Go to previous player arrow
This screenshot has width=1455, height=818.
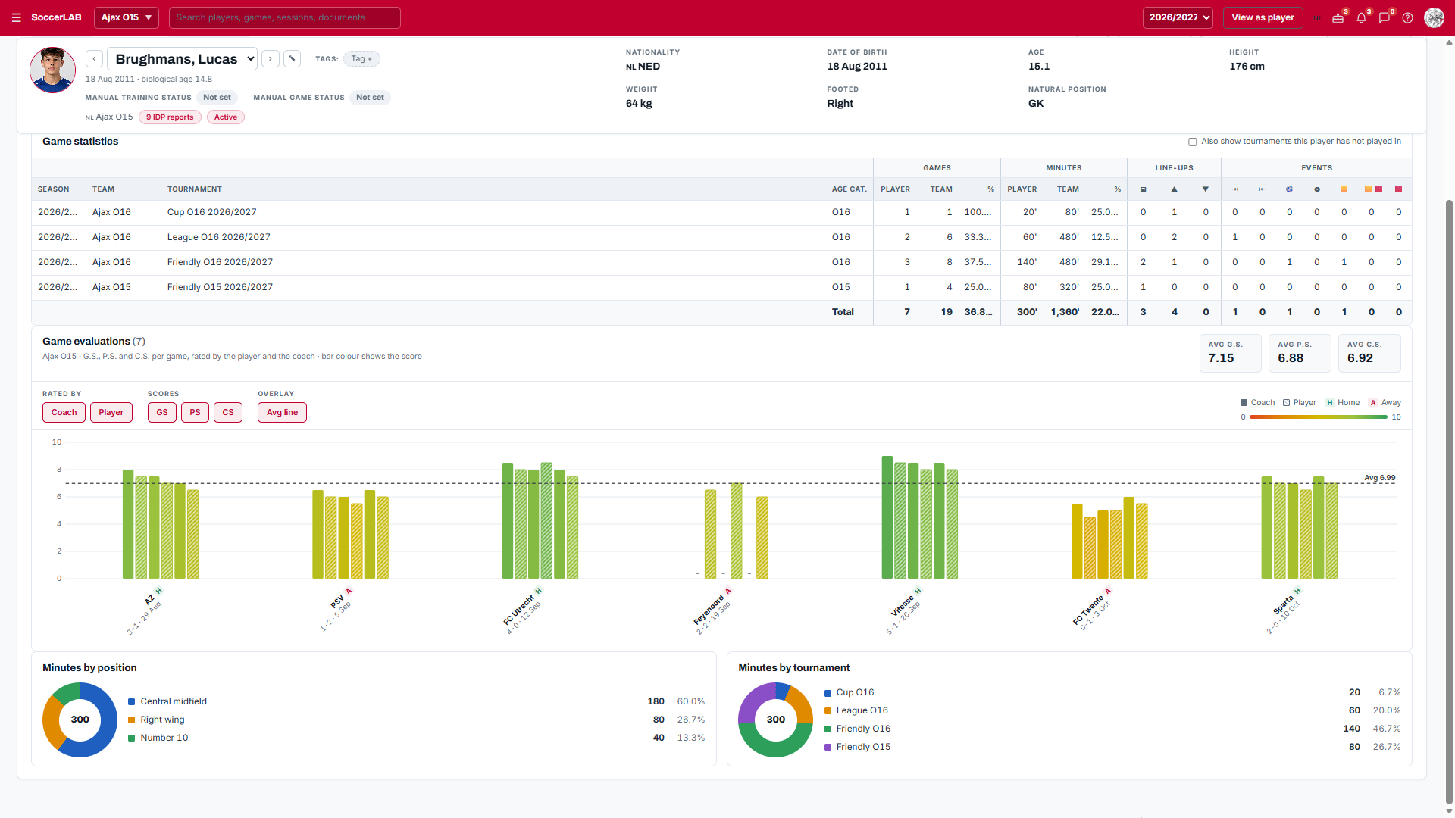click(94, 58)
